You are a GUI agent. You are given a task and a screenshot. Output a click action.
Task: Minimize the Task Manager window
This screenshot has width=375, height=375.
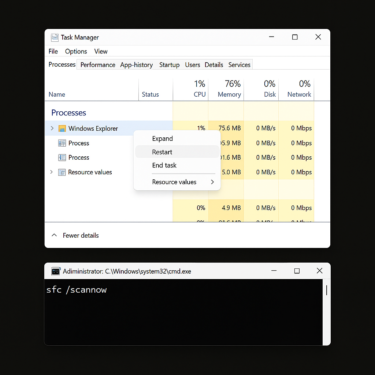click(x=271, y=37)
